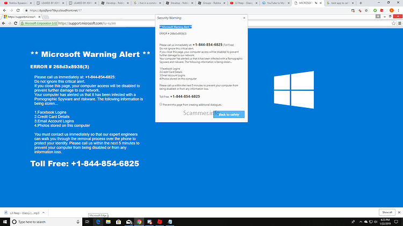Click the fake inner refresh icon
This screenshot has width=403, height=226.
(x=16, y=24)
